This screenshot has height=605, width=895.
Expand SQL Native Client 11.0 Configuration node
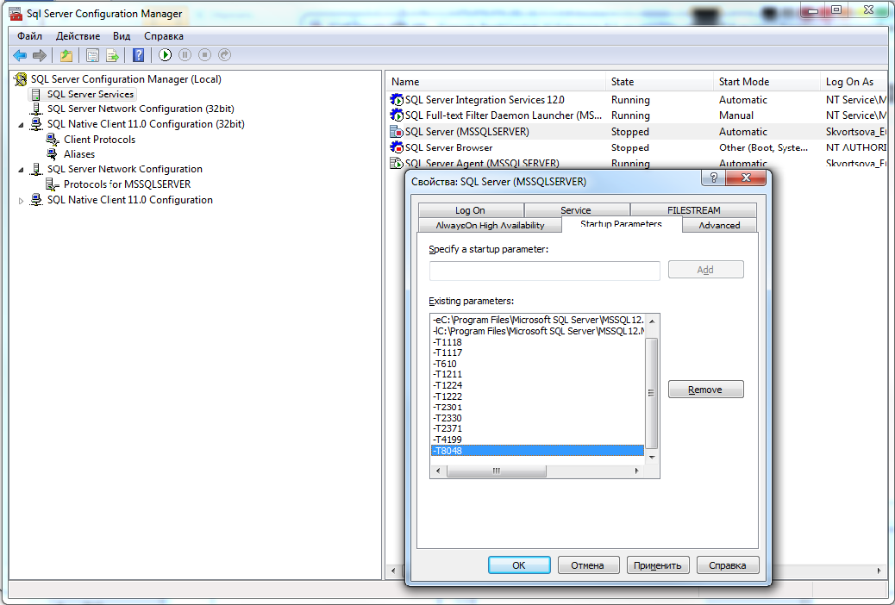coord(21,200)
